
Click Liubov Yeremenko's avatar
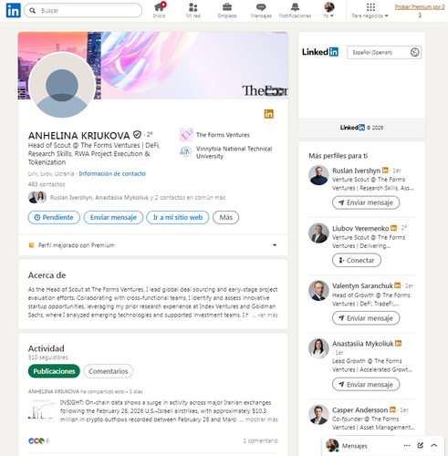(x=318, y=233)
